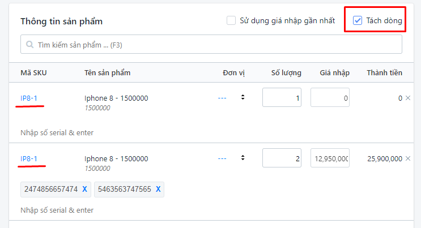This screenshot has width=421, height=228.
Task: Click serial input under second product row
Action: click(x=57, y=210)
